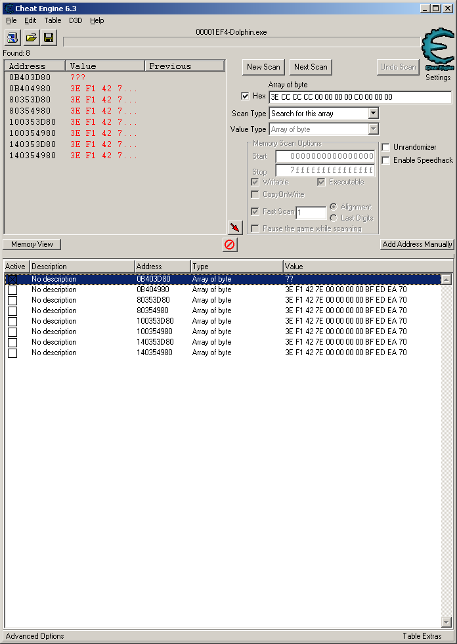Open the Table menu

click(x=53, y=20)
